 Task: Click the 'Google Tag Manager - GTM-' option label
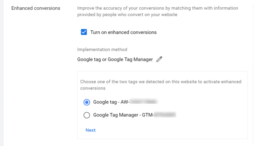tap(123, 115)
